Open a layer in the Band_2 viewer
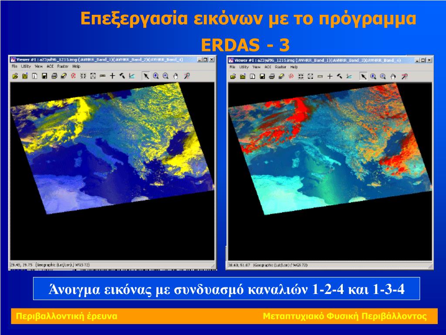The image size is (446, 335). tap(15, 76)
